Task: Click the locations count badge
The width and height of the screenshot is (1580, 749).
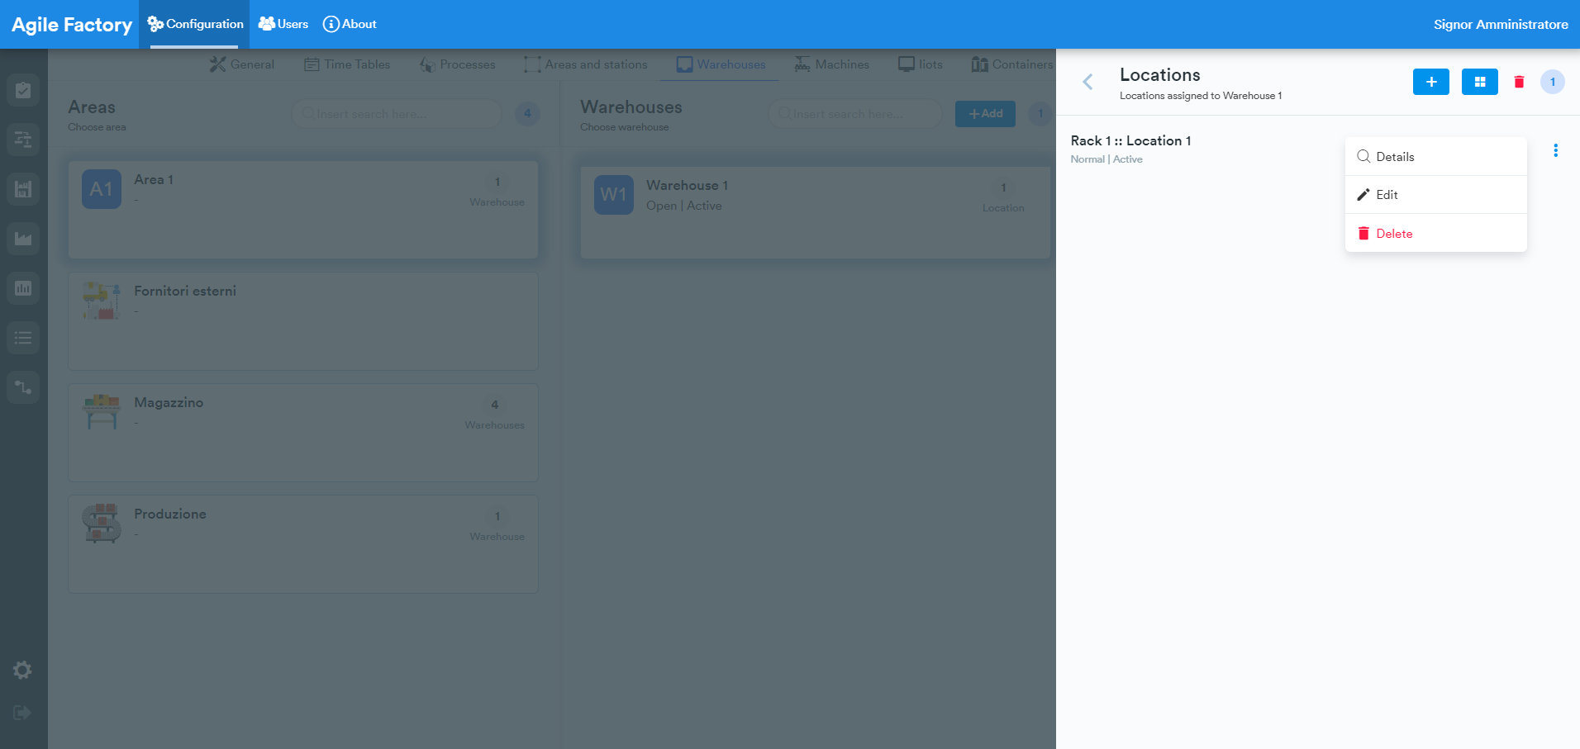Action: pyautogui.click(x=1553, y=82)
